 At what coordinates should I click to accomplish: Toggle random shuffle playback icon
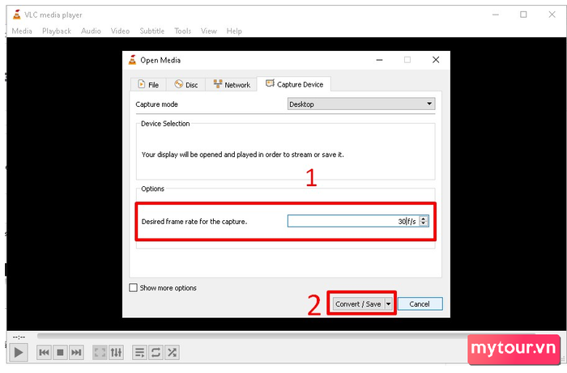coord(172,352)
